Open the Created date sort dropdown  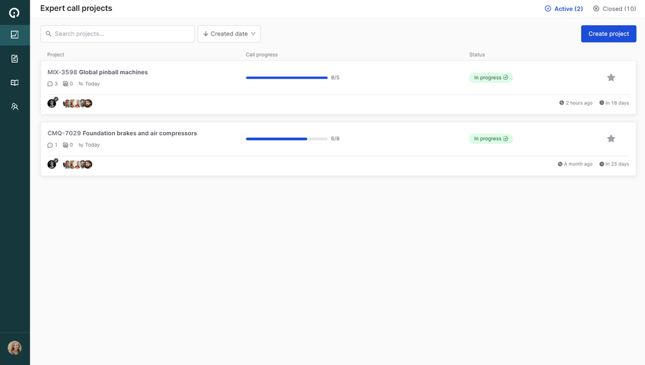click(x=229, y=33)
